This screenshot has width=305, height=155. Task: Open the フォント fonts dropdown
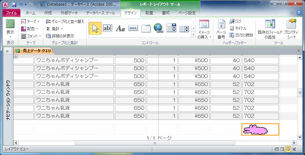[31, 36]
